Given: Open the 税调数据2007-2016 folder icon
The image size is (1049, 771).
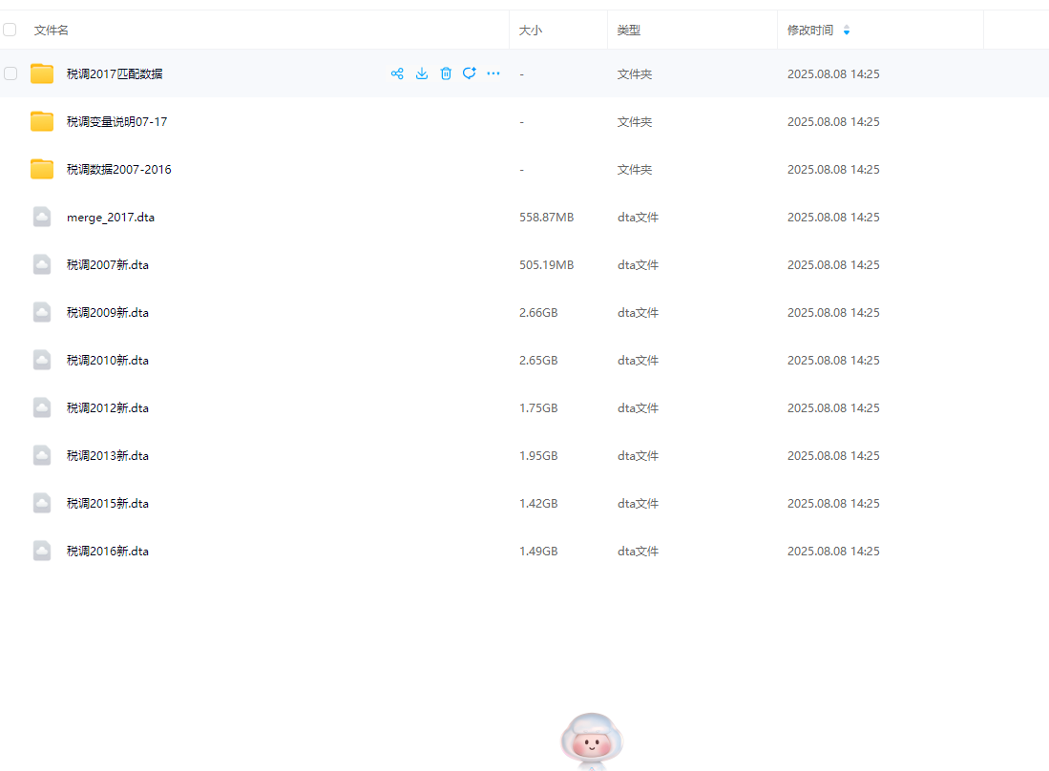Looking at the screenshot, I should 42,169.
